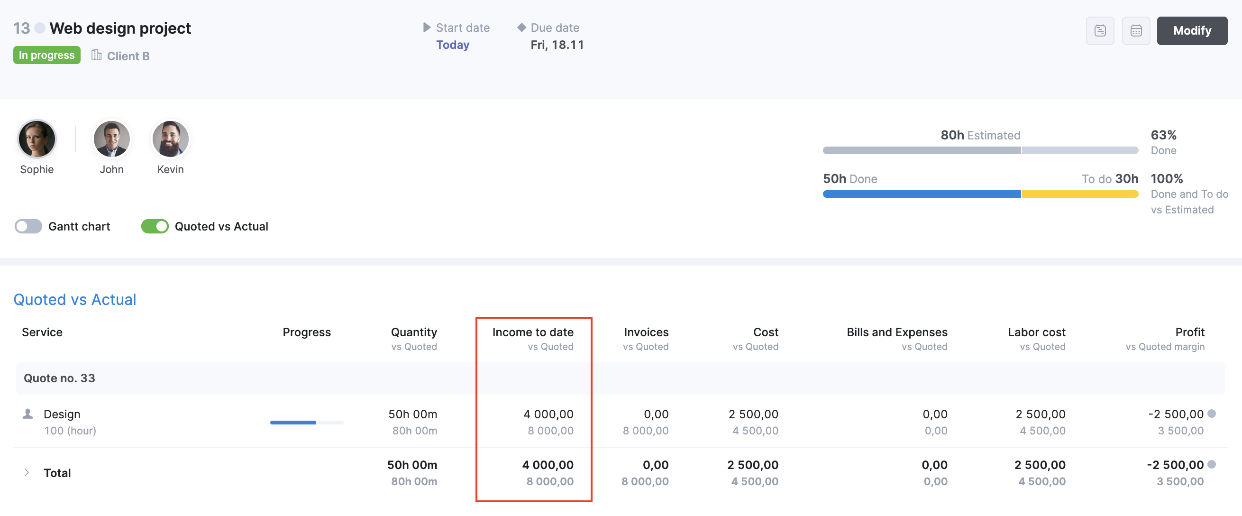
Task: Click the gray dot beside Design profit -2 500,00
Action: click(x=1212, y=414)
